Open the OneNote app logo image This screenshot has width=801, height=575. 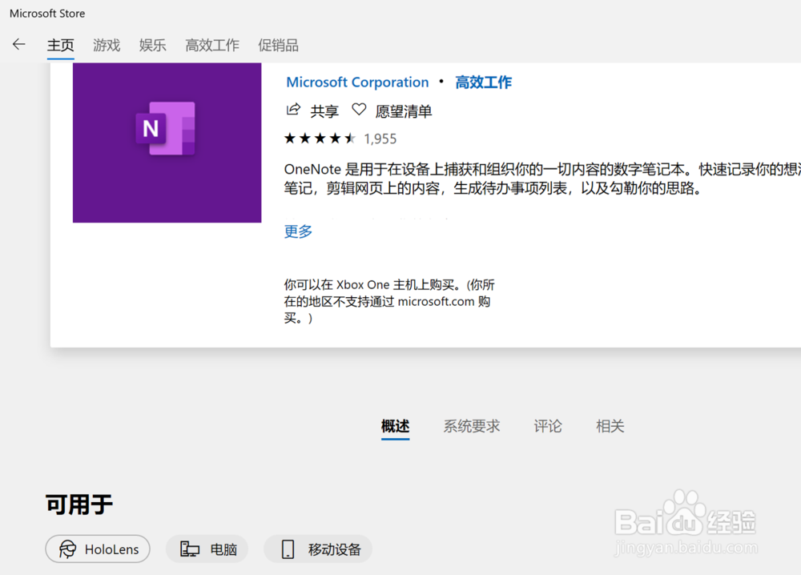click(167, 143)
